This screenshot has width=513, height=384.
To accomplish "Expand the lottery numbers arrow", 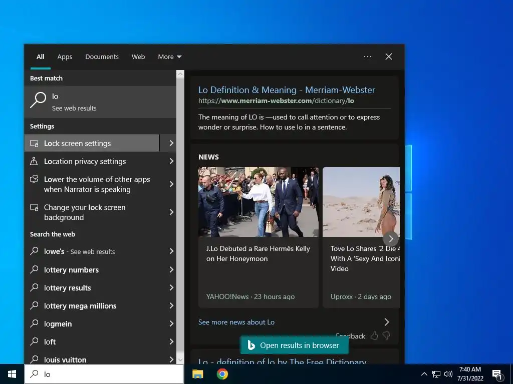I will pyautogui.click(x=171, y=269).
